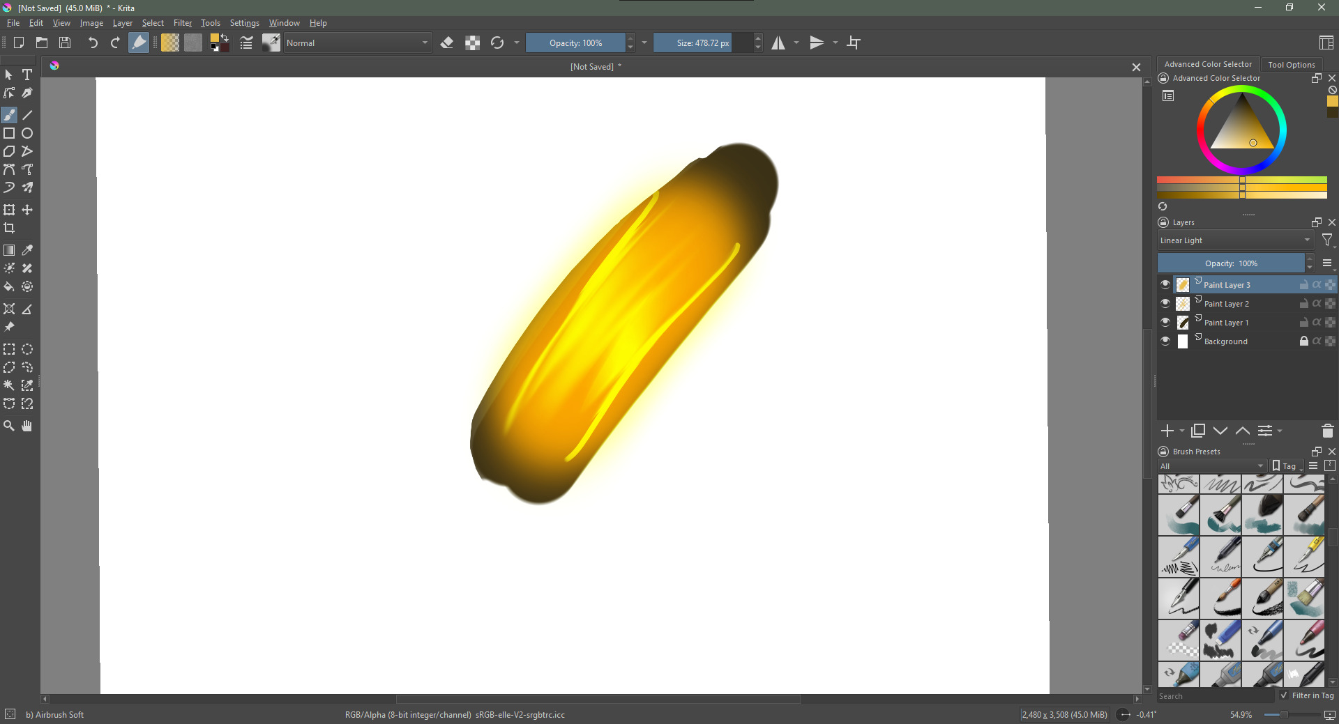
Task: Select the Background layer row
Action: click(x=1247, y=341)
